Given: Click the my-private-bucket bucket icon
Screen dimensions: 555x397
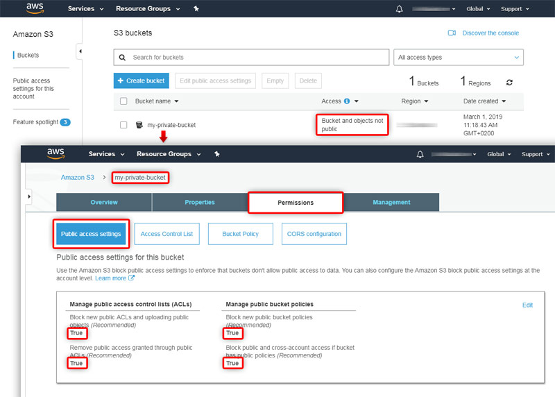Looking at the screenshot, I should click(139, 125).
